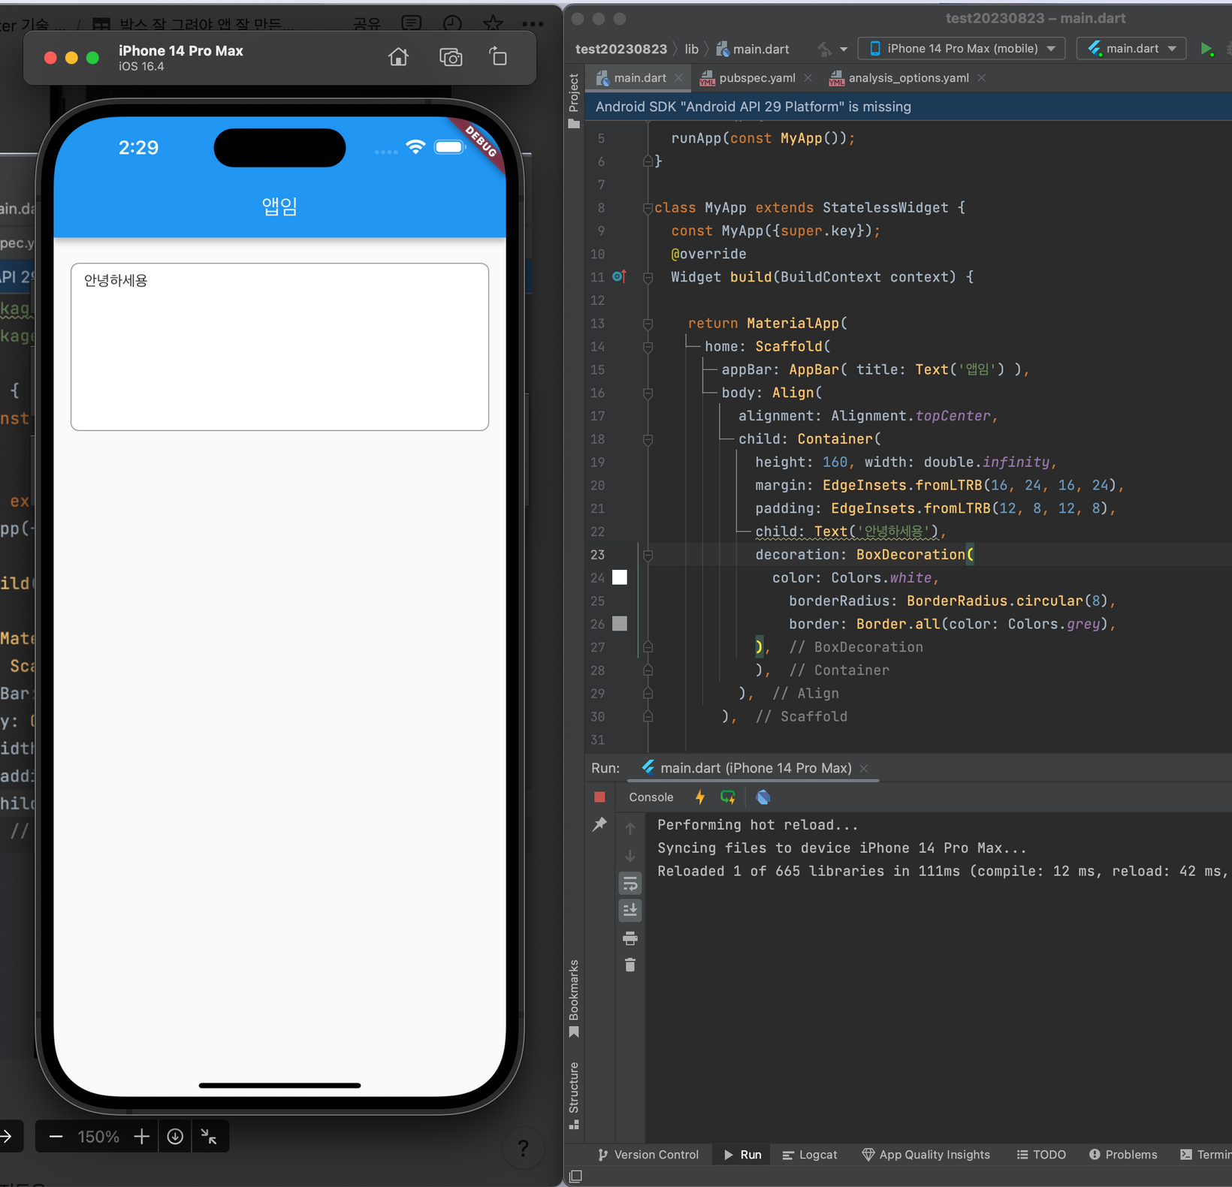This screenshot has width=1232, height=1187.
Task: Click the simulator Home button icon
Action: pos(398,57)
